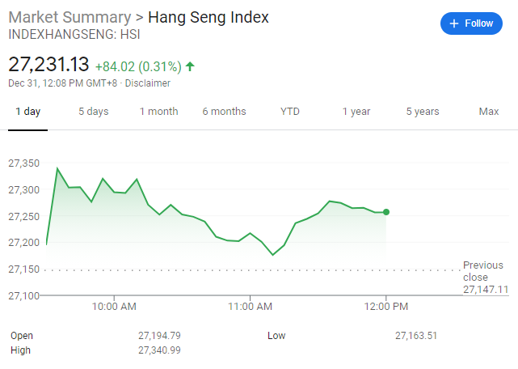Click the Hang Seng Index title
Screen dimensions: 518x369
[x=208, y=17]
